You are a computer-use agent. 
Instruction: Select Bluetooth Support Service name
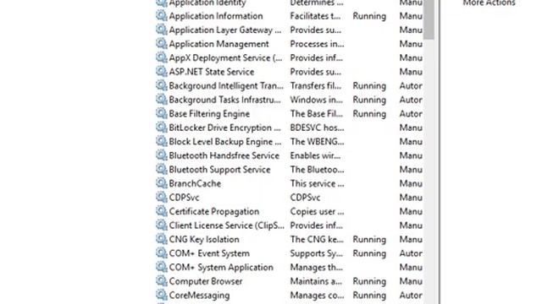pyautogui.click(x=219, y=170)
